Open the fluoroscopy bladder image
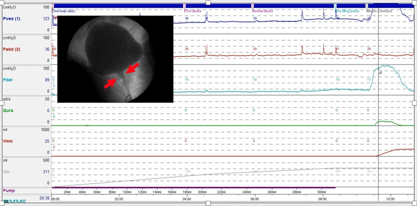Viewport: 417px width, 206px height. point(115,59)
